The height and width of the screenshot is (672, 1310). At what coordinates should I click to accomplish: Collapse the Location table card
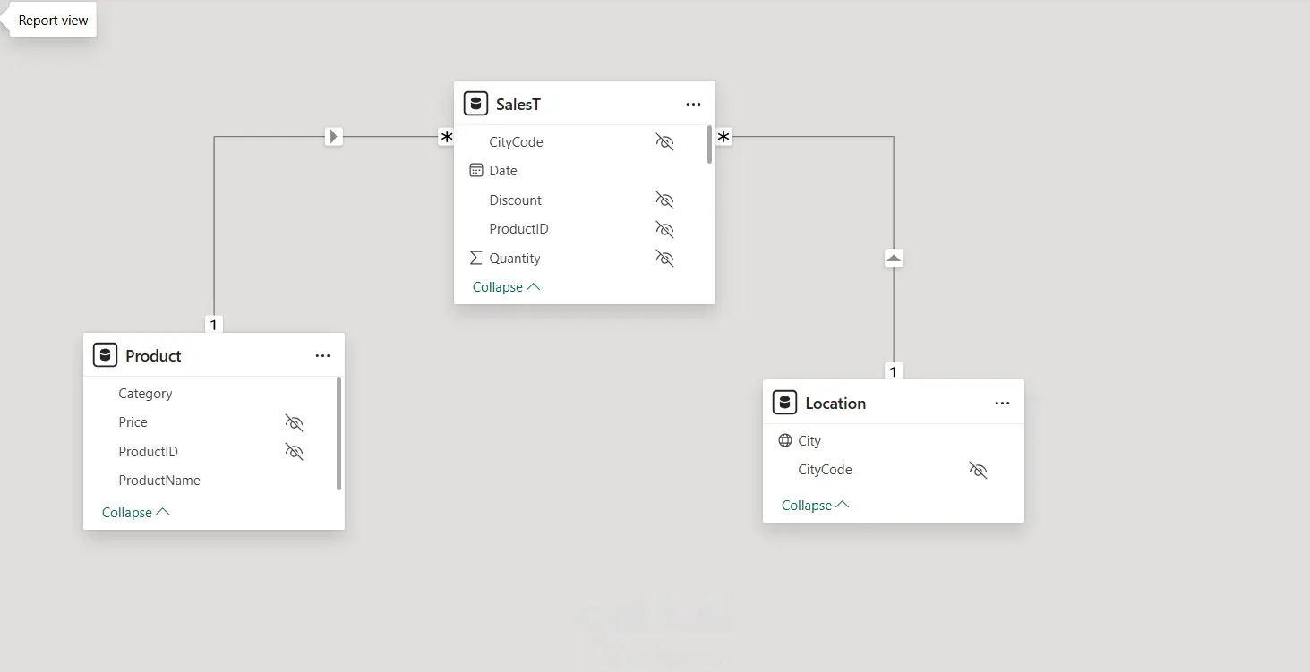(x=815, y=506)
